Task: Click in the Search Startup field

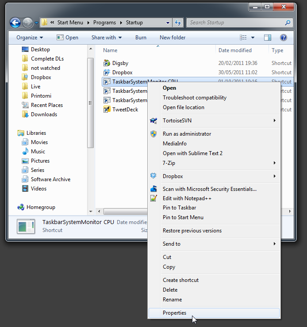Action: (234, 23)
